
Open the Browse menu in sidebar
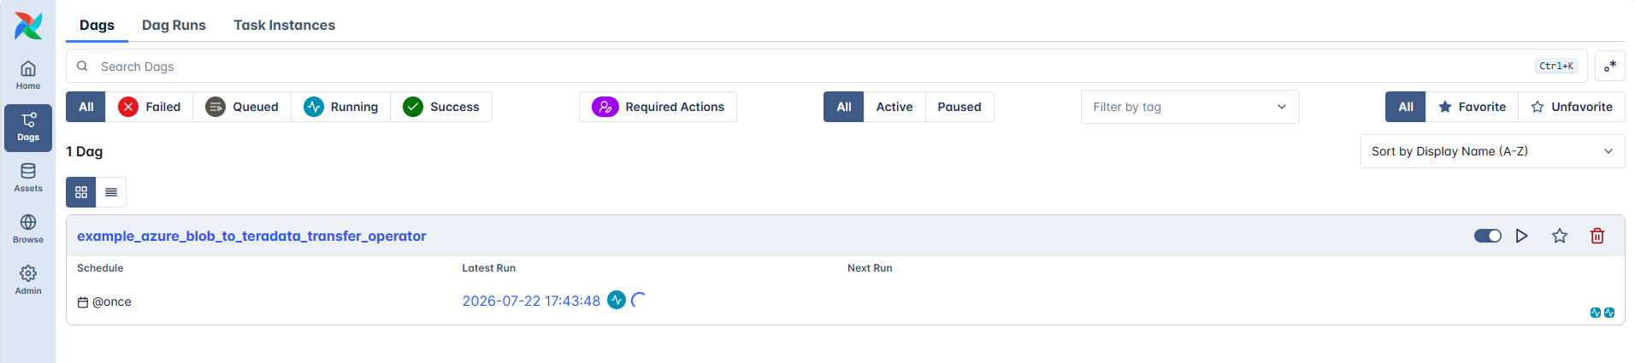coord(28,229)
